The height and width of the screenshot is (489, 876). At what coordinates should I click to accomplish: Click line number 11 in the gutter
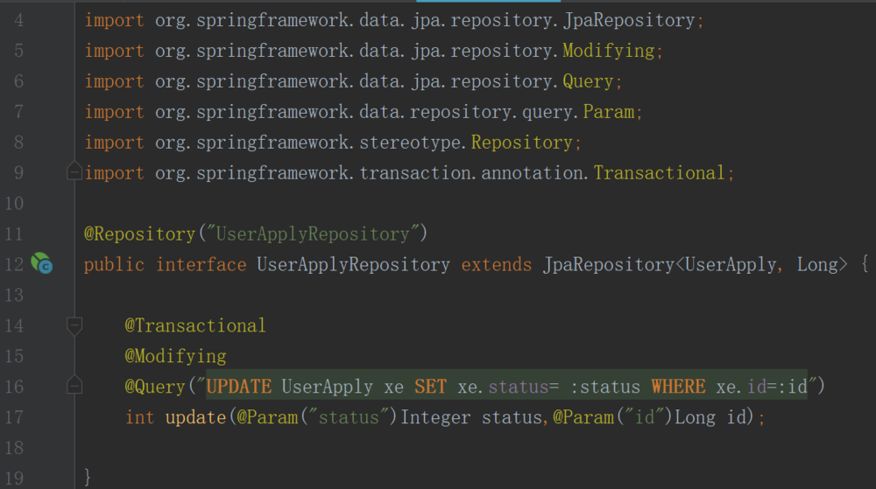click(15, 234)
